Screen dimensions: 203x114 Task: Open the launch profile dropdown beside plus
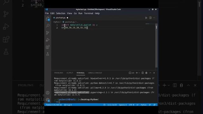point(139,73)
